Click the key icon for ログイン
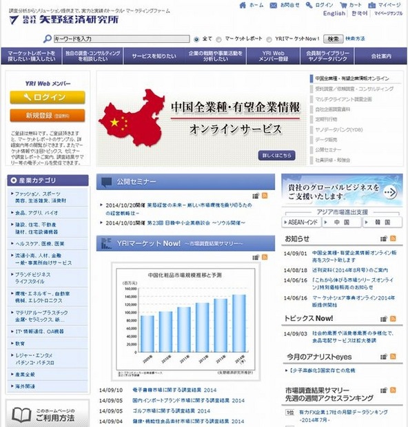 tap(309, 6)
